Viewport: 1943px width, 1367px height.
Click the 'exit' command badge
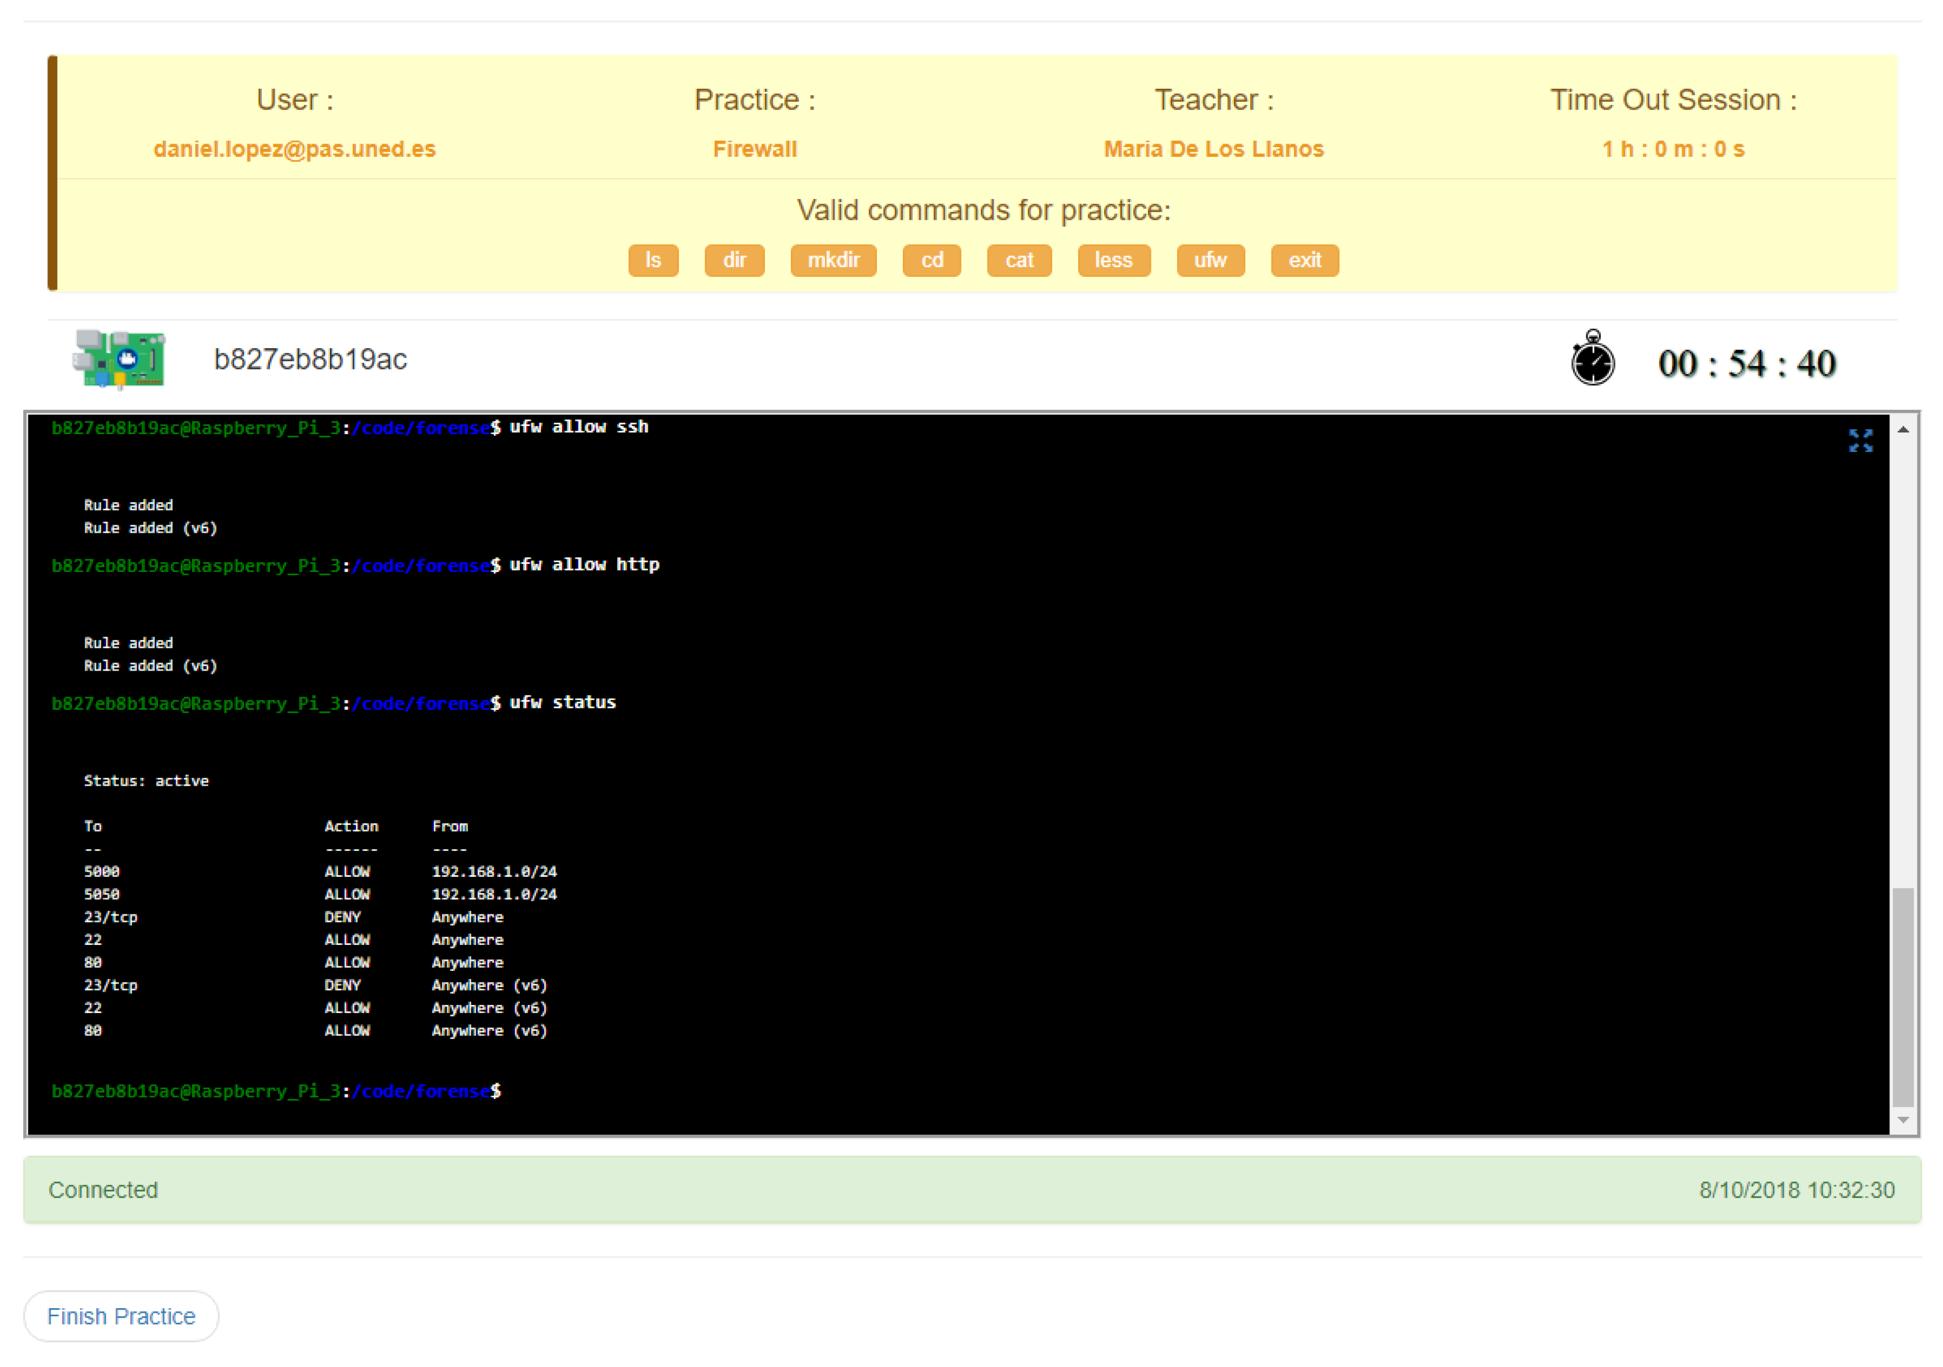pos(1305,261)
